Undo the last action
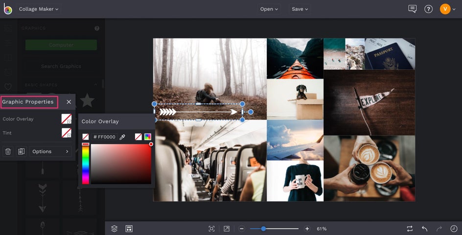Viewport: 462px width, 235px height. [424, 229]
